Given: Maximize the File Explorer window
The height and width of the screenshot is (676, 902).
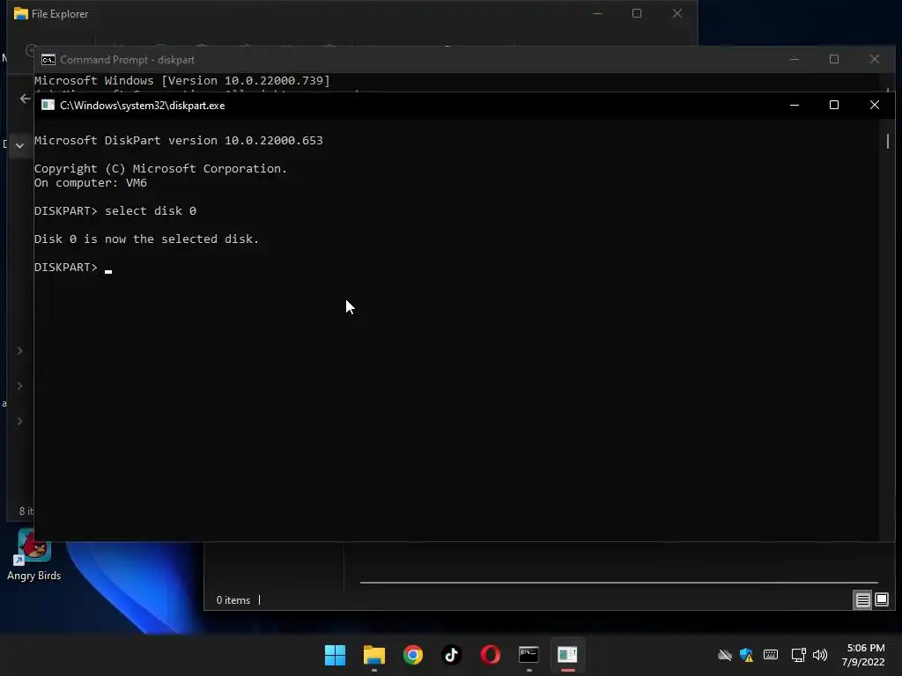Looking at the screenshot, I should [x=637, y=13].
